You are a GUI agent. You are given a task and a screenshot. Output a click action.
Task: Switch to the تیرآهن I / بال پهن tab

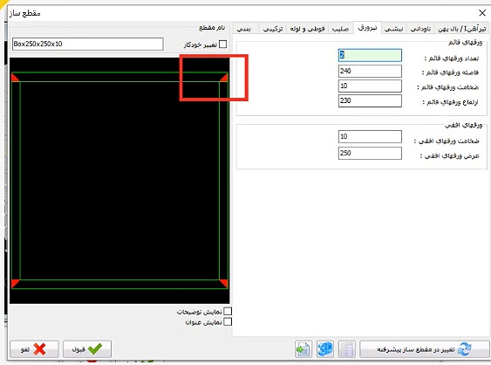[462, 29]
